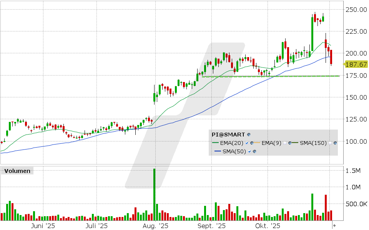This screenshot has width=369, height=230.
Task: Open the EMA(20) indicator settings icon
Action: point(252,143)
